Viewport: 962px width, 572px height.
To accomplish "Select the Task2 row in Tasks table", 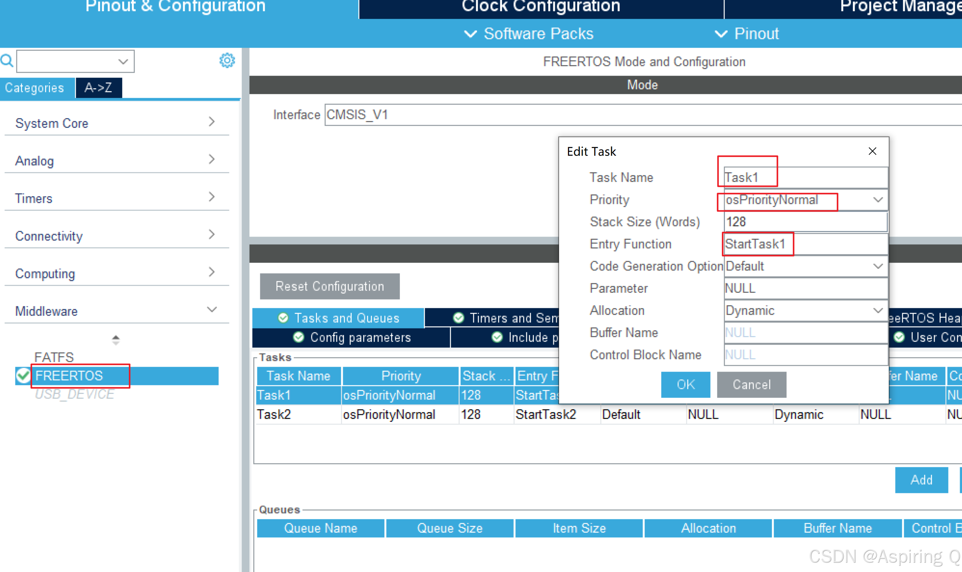I will point(608,414).
